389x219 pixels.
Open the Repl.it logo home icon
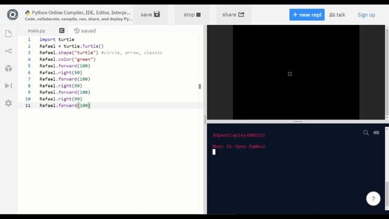click(12, 15)
